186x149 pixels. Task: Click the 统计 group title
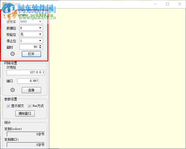(x=7, y=122)
